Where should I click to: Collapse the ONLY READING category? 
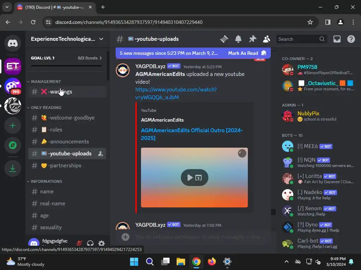[x=44, y=108]
